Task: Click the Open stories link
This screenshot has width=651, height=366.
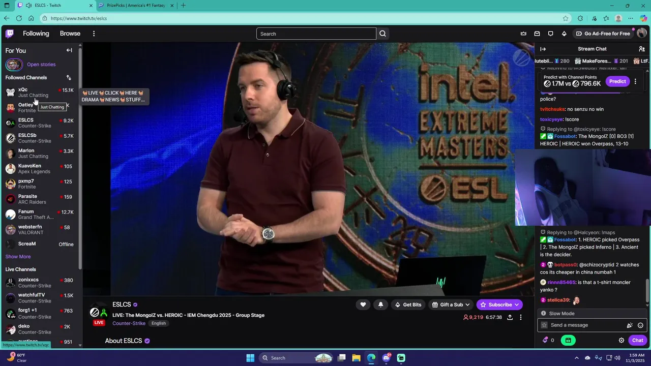Action: [x=41, y=65]
